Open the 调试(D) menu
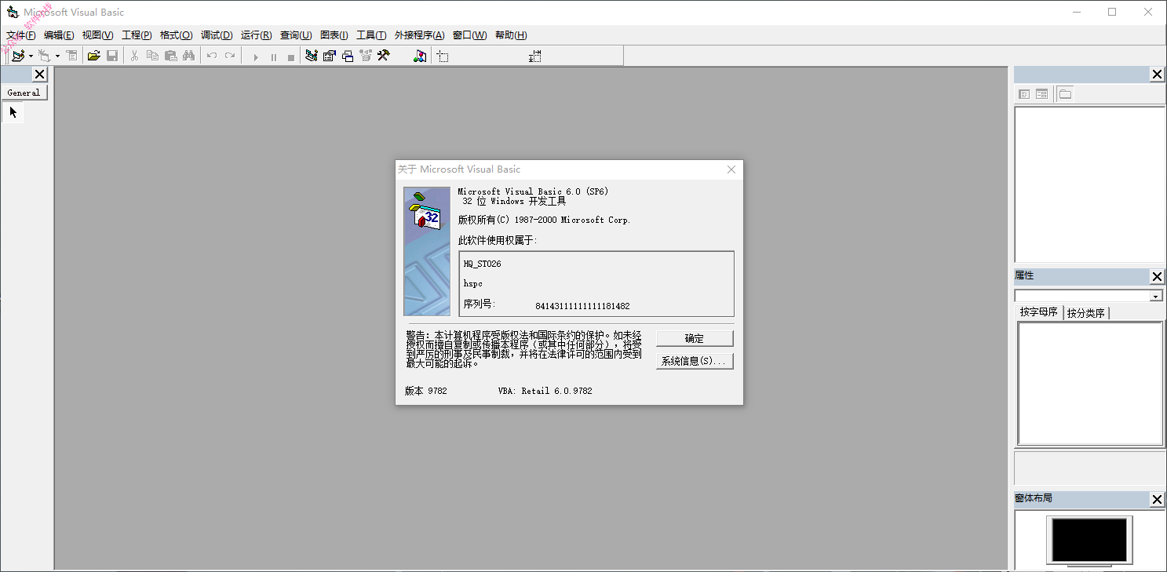The height and width of the screenshot is (572, 1167). pyautogui.click(x=217, y=35)
